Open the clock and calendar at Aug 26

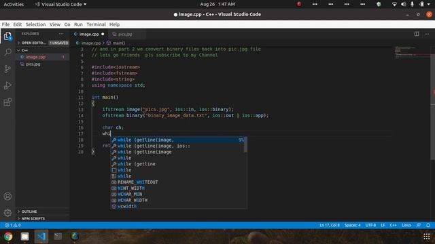point(217,4)
